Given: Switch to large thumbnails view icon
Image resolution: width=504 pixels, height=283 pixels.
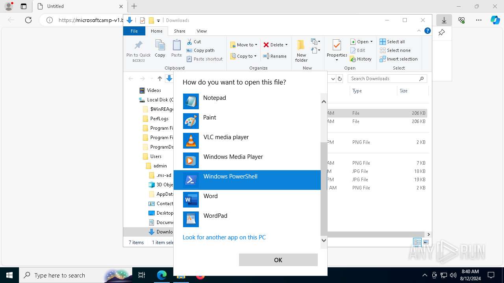Looking at the screenshot, I should tap(426, 243).
